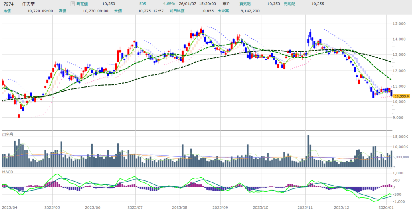Click the MACD panel title
The height and width of the screenshot is (211, 412).
pos(7,172)
